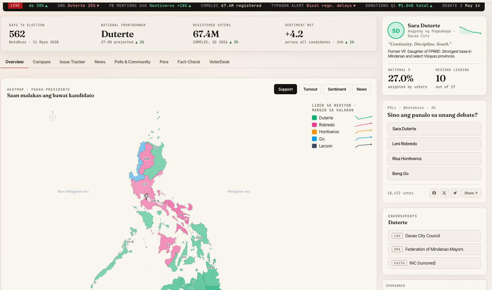This screenshot has height=290, width=492.
Task: Click the Telegram share icon
Action: (455, 193)
